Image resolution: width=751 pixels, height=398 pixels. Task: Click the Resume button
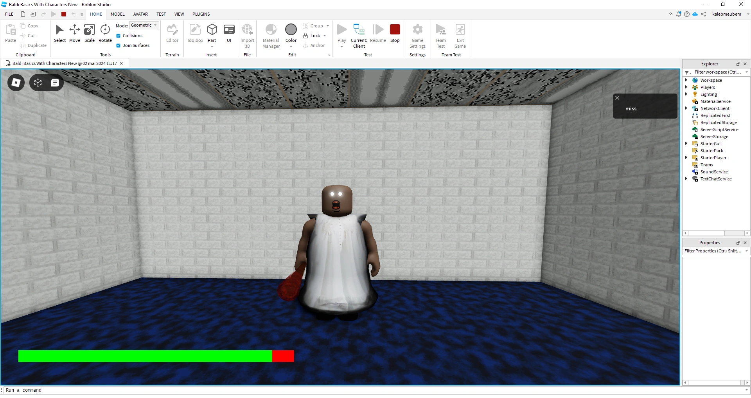coord(378,33)
